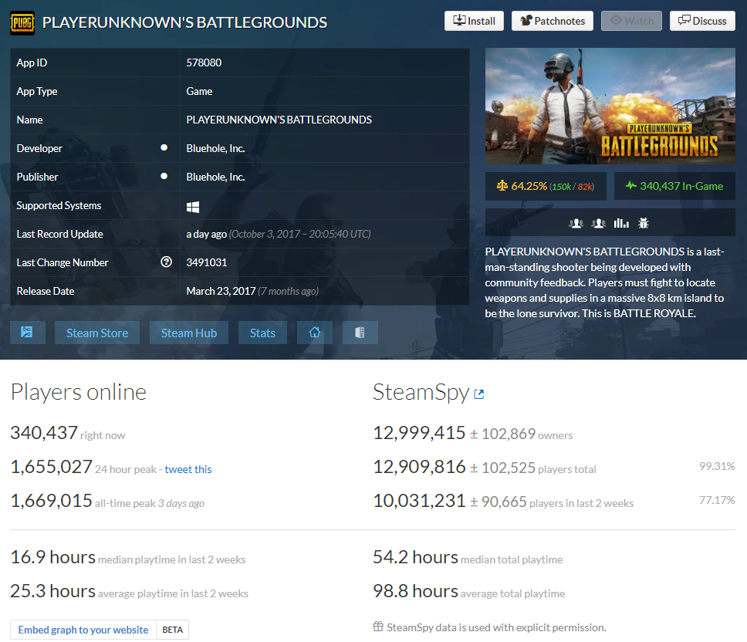
Task: Click the bug icon under the banner
Action: point(644,223)
